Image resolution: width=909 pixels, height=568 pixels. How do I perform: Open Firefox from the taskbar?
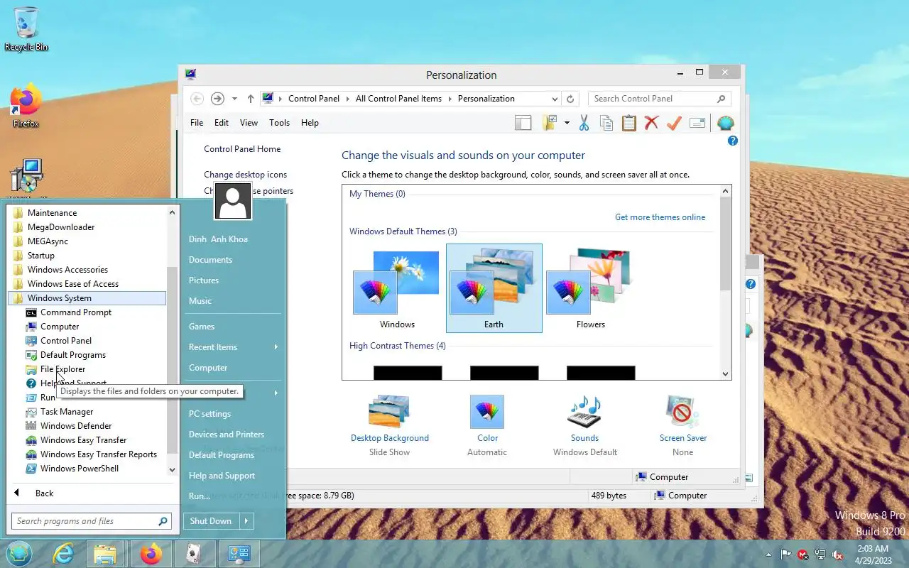(151, 554)
